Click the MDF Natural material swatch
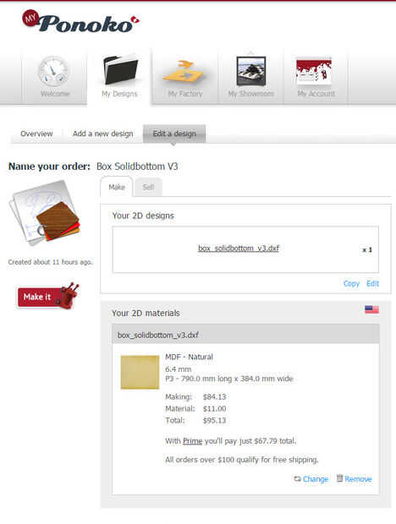This screenshot has height=524, width=396. pos(140,372)
